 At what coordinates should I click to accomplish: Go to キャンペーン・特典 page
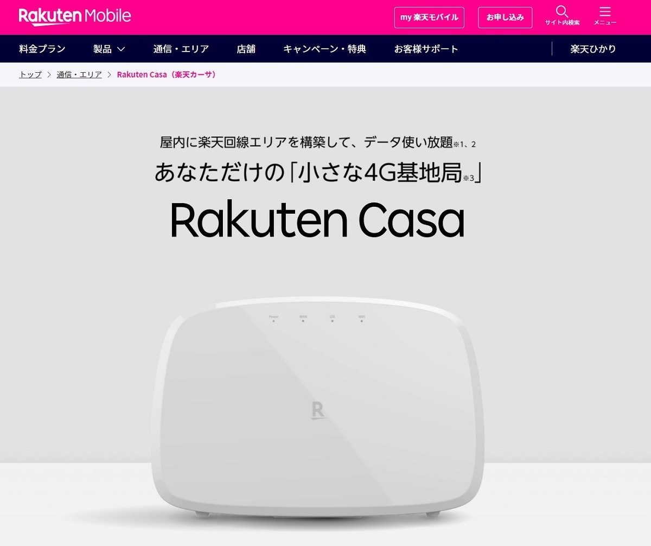[x=324, y=49]
